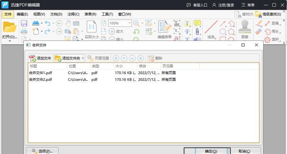Open the 编辑(E) menu
The image size is (287, 154).
point(22,14)
